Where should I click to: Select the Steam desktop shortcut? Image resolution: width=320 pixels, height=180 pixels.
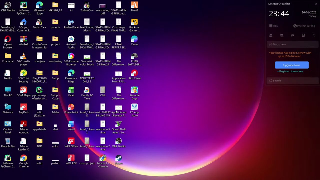pyautogui.click(x=119, y=160)
